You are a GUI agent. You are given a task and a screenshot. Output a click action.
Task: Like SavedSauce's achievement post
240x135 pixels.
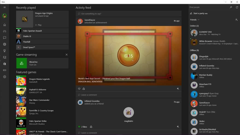tap(79, 89)
